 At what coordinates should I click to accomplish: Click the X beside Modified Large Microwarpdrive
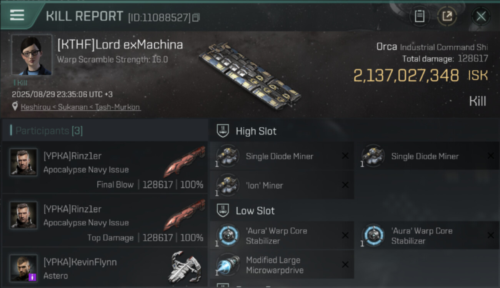tap(345, 265)
